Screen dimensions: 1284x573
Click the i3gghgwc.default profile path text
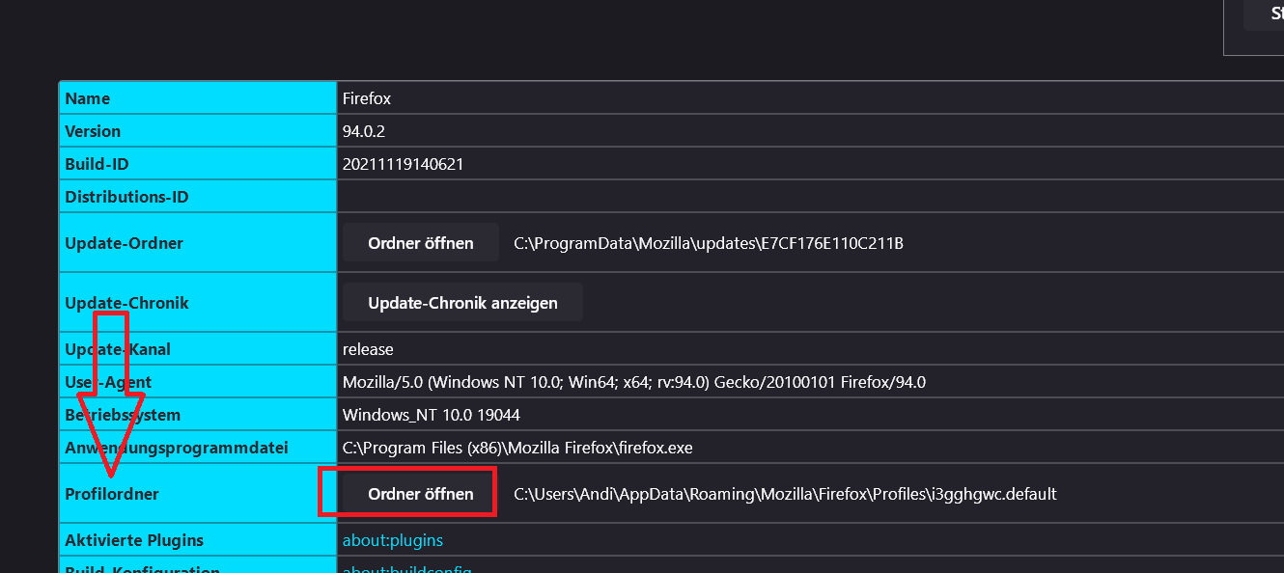[784, 494]
